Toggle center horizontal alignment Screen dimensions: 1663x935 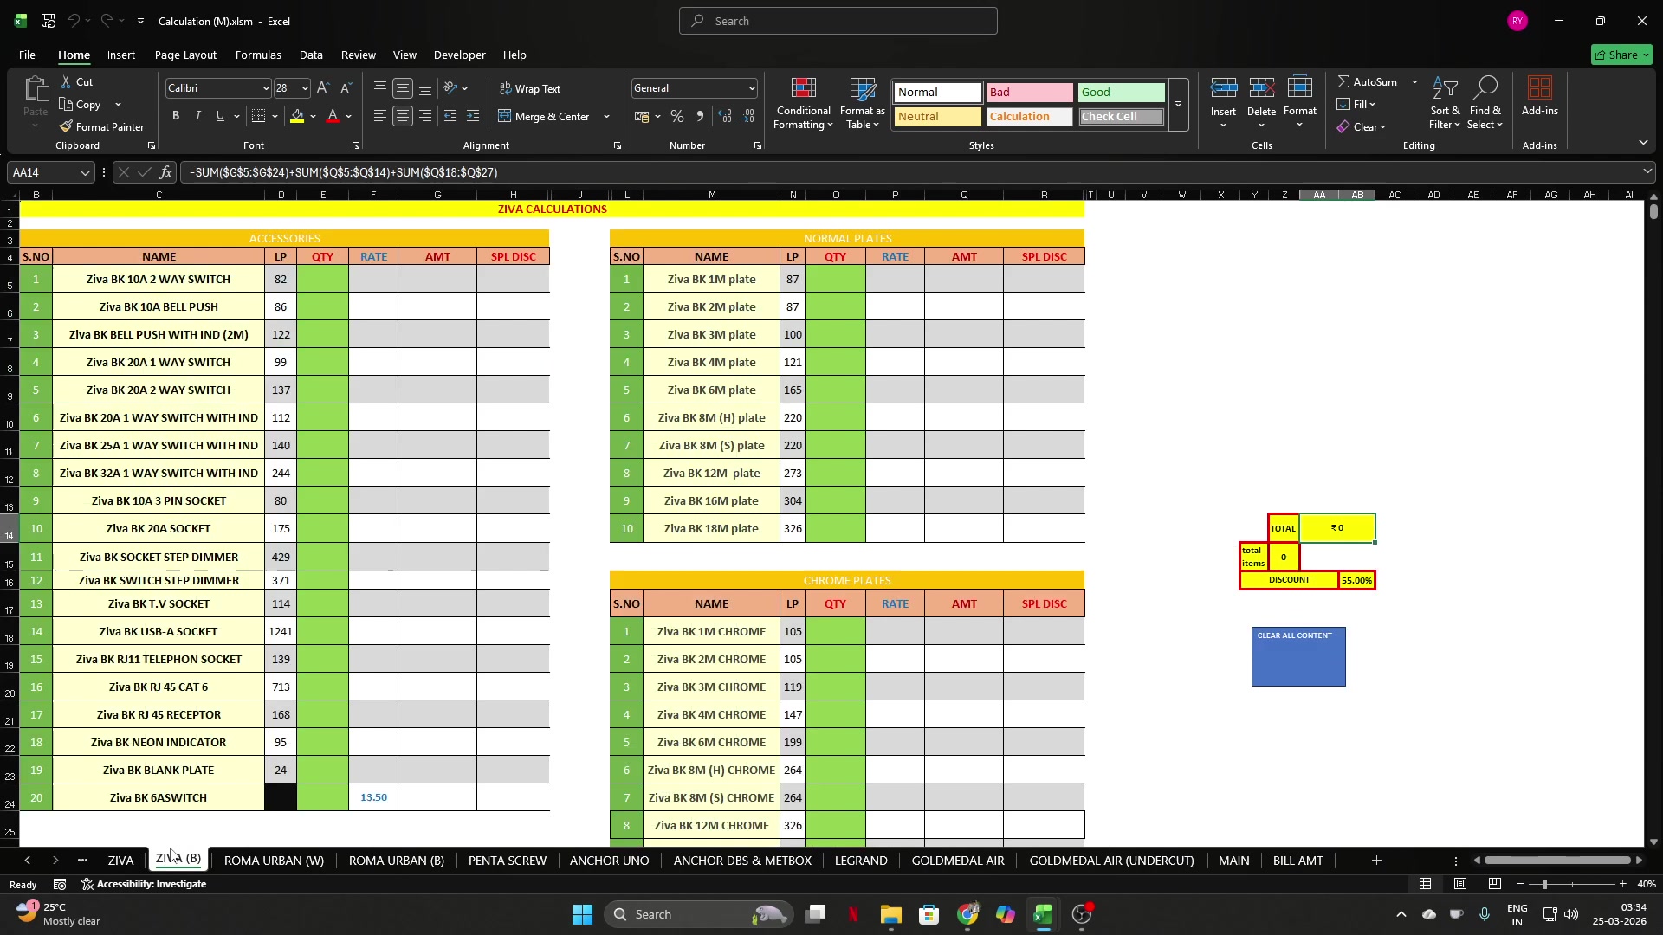(x=403, y=116)
